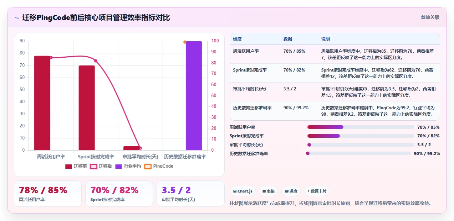Click the 70% / 82% table cell
This screenshot has width=454, height=221.
[294, 70]
